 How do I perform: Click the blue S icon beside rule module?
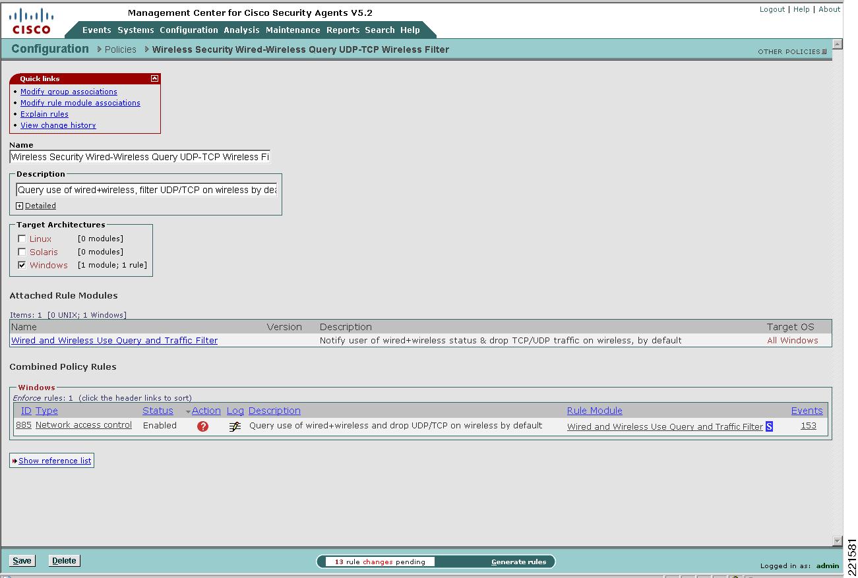[x=769, y=427]
